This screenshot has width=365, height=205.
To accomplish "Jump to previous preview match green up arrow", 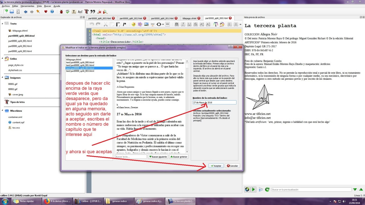I will 361,189.
